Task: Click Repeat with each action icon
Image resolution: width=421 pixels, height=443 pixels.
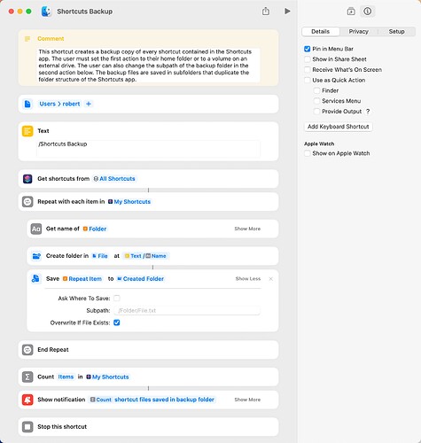Action: coord(27,202)
